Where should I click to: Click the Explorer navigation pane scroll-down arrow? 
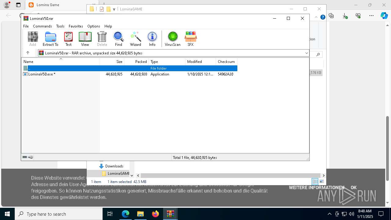[x=132, y=175]
